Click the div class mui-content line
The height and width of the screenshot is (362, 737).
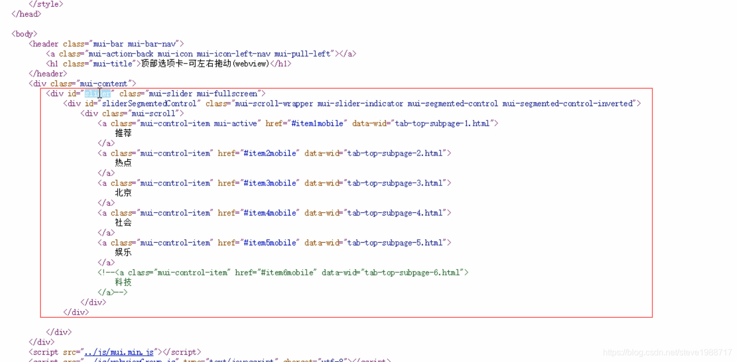(83, 84)
